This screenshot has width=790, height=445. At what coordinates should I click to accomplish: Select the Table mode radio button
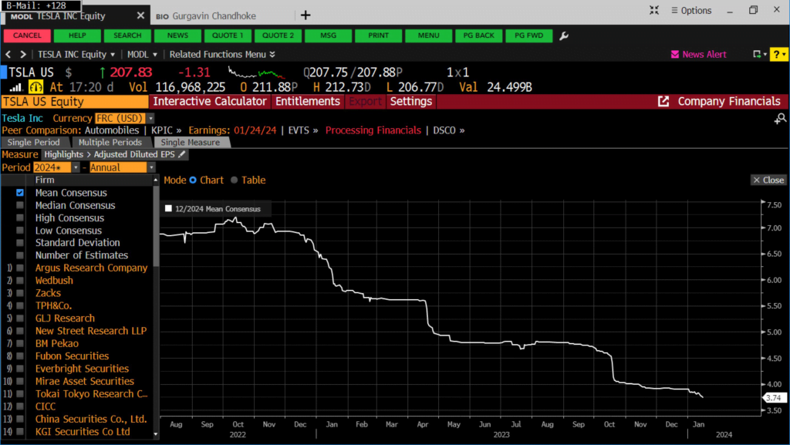(235, 180)
